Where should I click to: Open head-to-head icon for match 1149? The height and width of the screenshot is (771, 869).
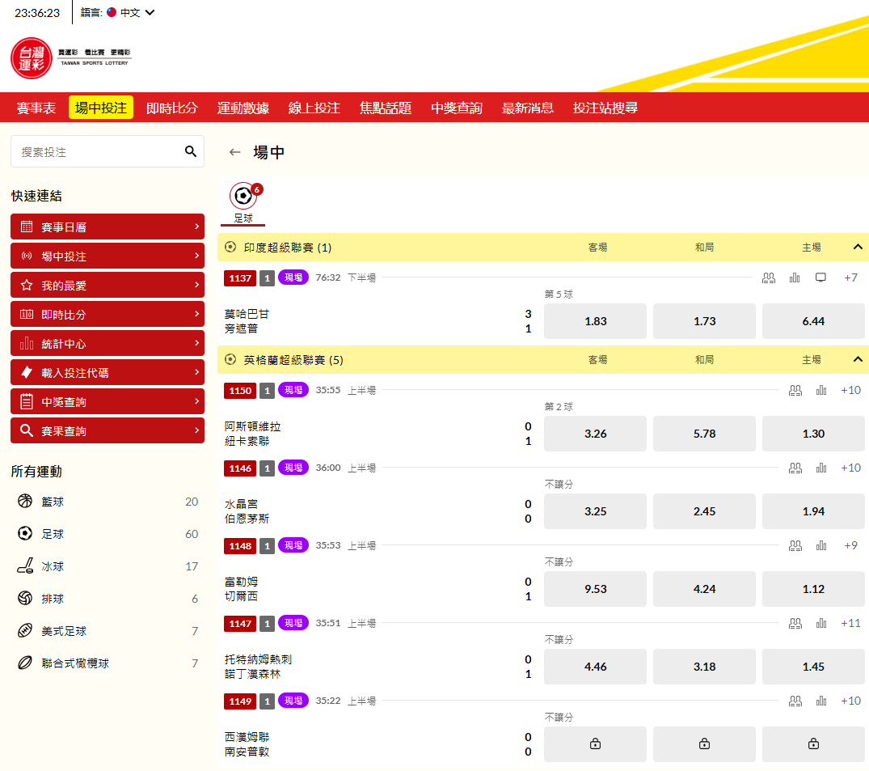point(795,701)
